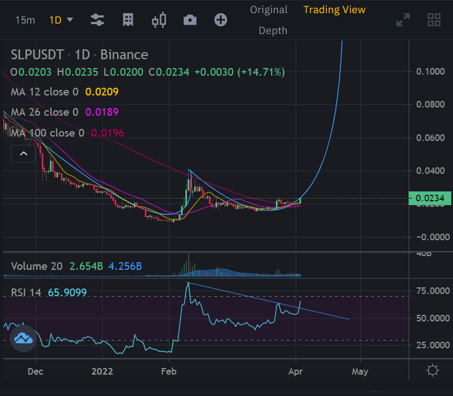Image resolution: width=453 pixels, height=396 pixels.
Task: Click the 0.0234 current price label
Action: tap(430, 198)
